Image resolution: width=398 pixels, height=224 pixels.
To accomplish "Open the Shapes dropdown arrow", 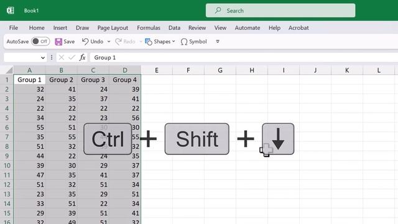I will (x=174, y=42).
